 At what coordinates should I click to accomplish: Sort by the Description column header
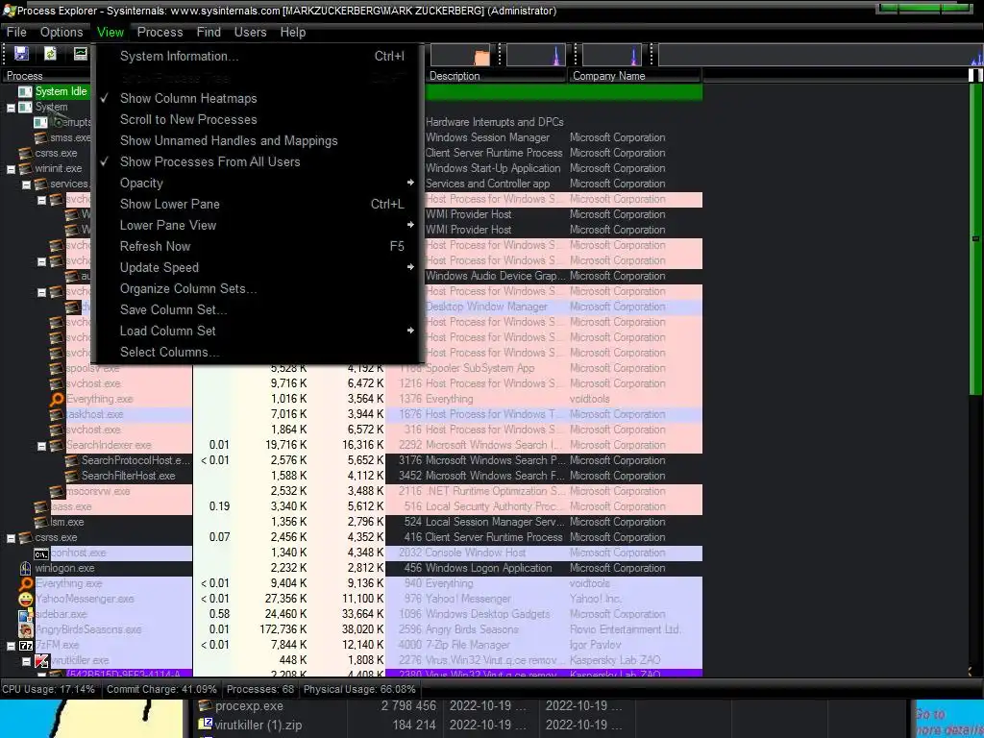[496, 76]
